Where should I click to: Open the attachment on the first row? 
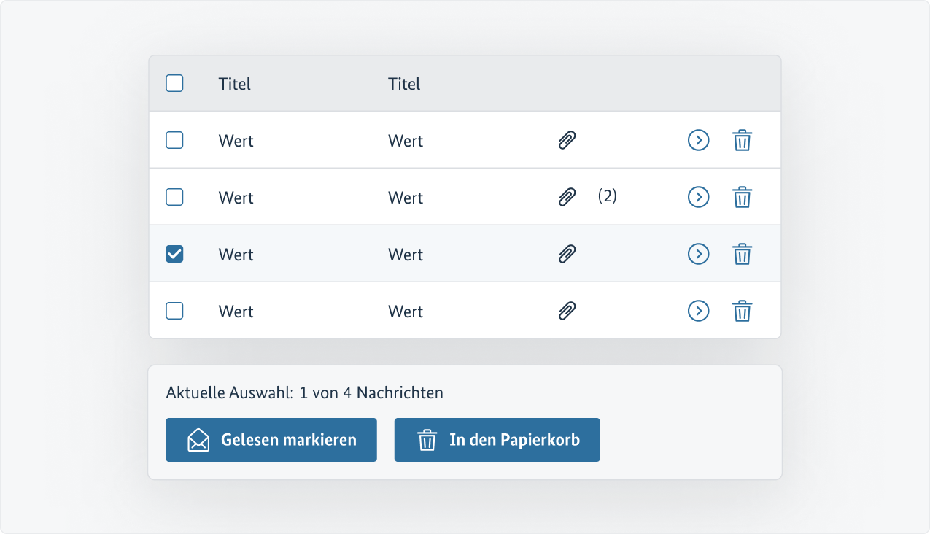click(x=567, y=140)
